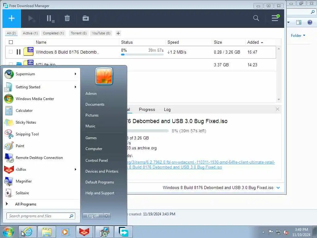The image size is (317, 238).
Task: Open Solitaire
Action: click(x=41, y=193)
